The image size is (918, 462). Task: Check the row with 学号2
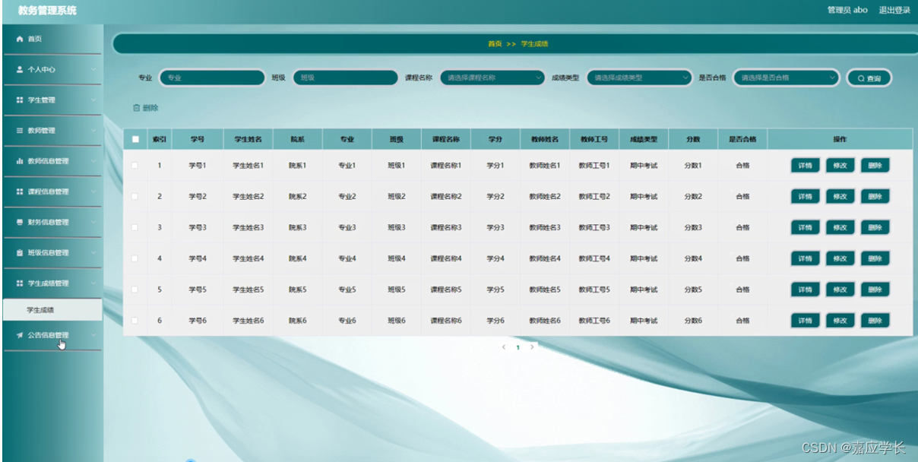(x=135, y=196)
